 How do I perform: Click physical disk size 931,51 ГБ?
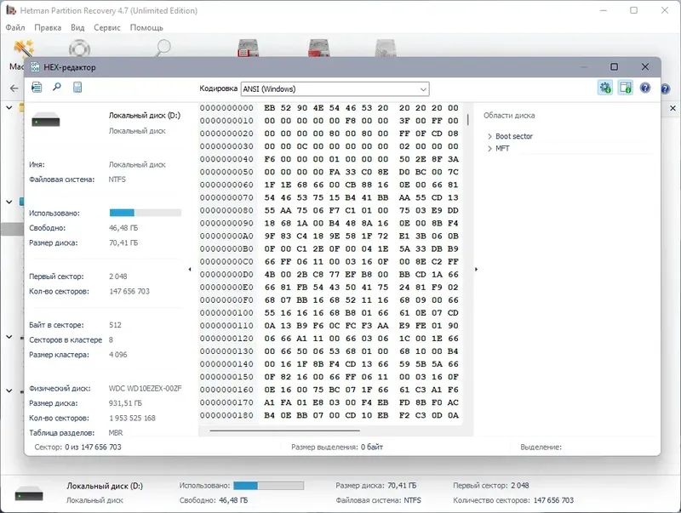click(125, 403)
